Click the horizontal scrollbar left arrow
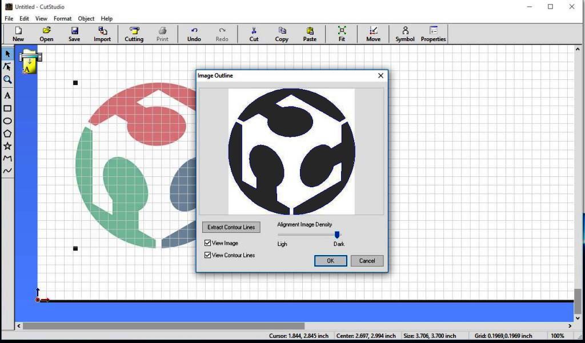 click(19, 326)
